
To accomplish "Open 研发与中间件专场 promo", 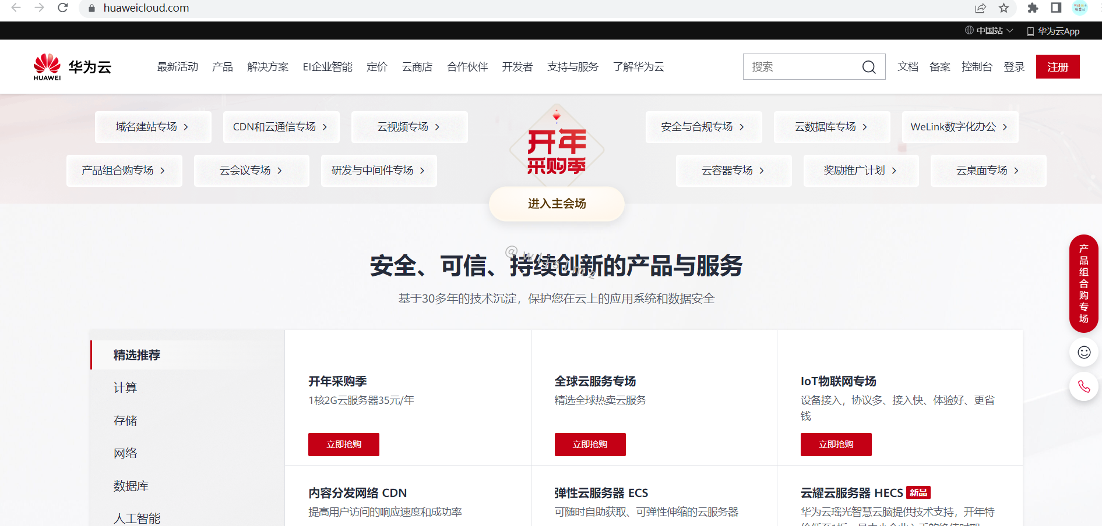I will (x=379, y=170).
